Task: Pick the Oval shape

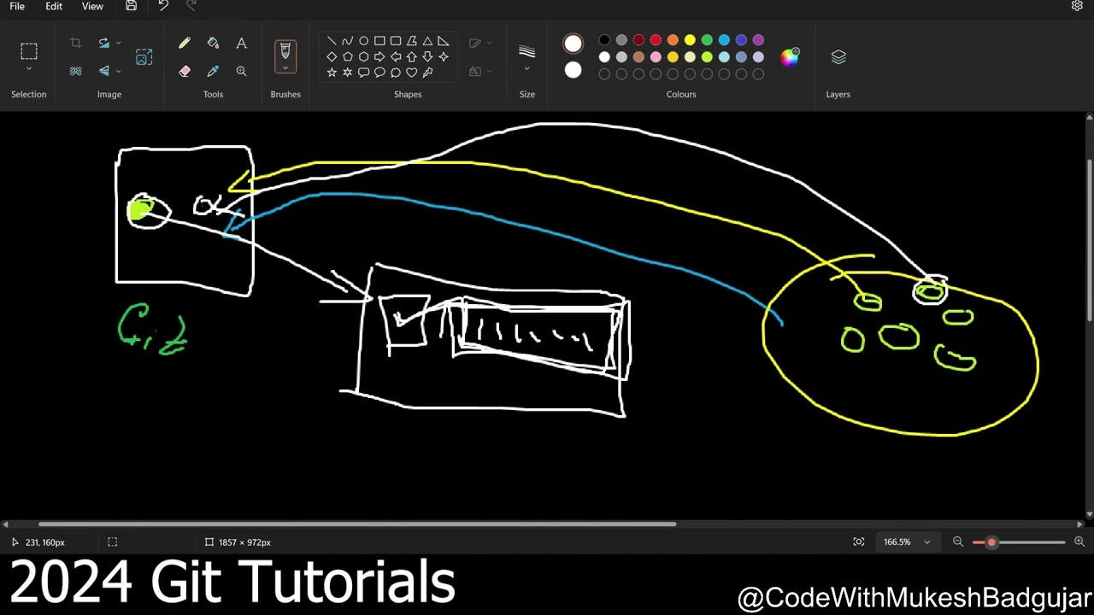Action: pos(363,41)
